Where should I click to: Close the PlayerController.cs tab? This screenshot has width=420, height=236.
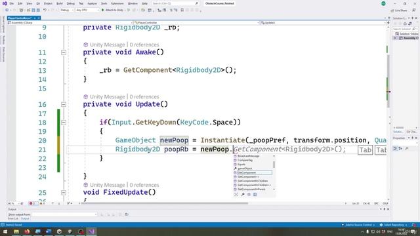coord(39,18)
